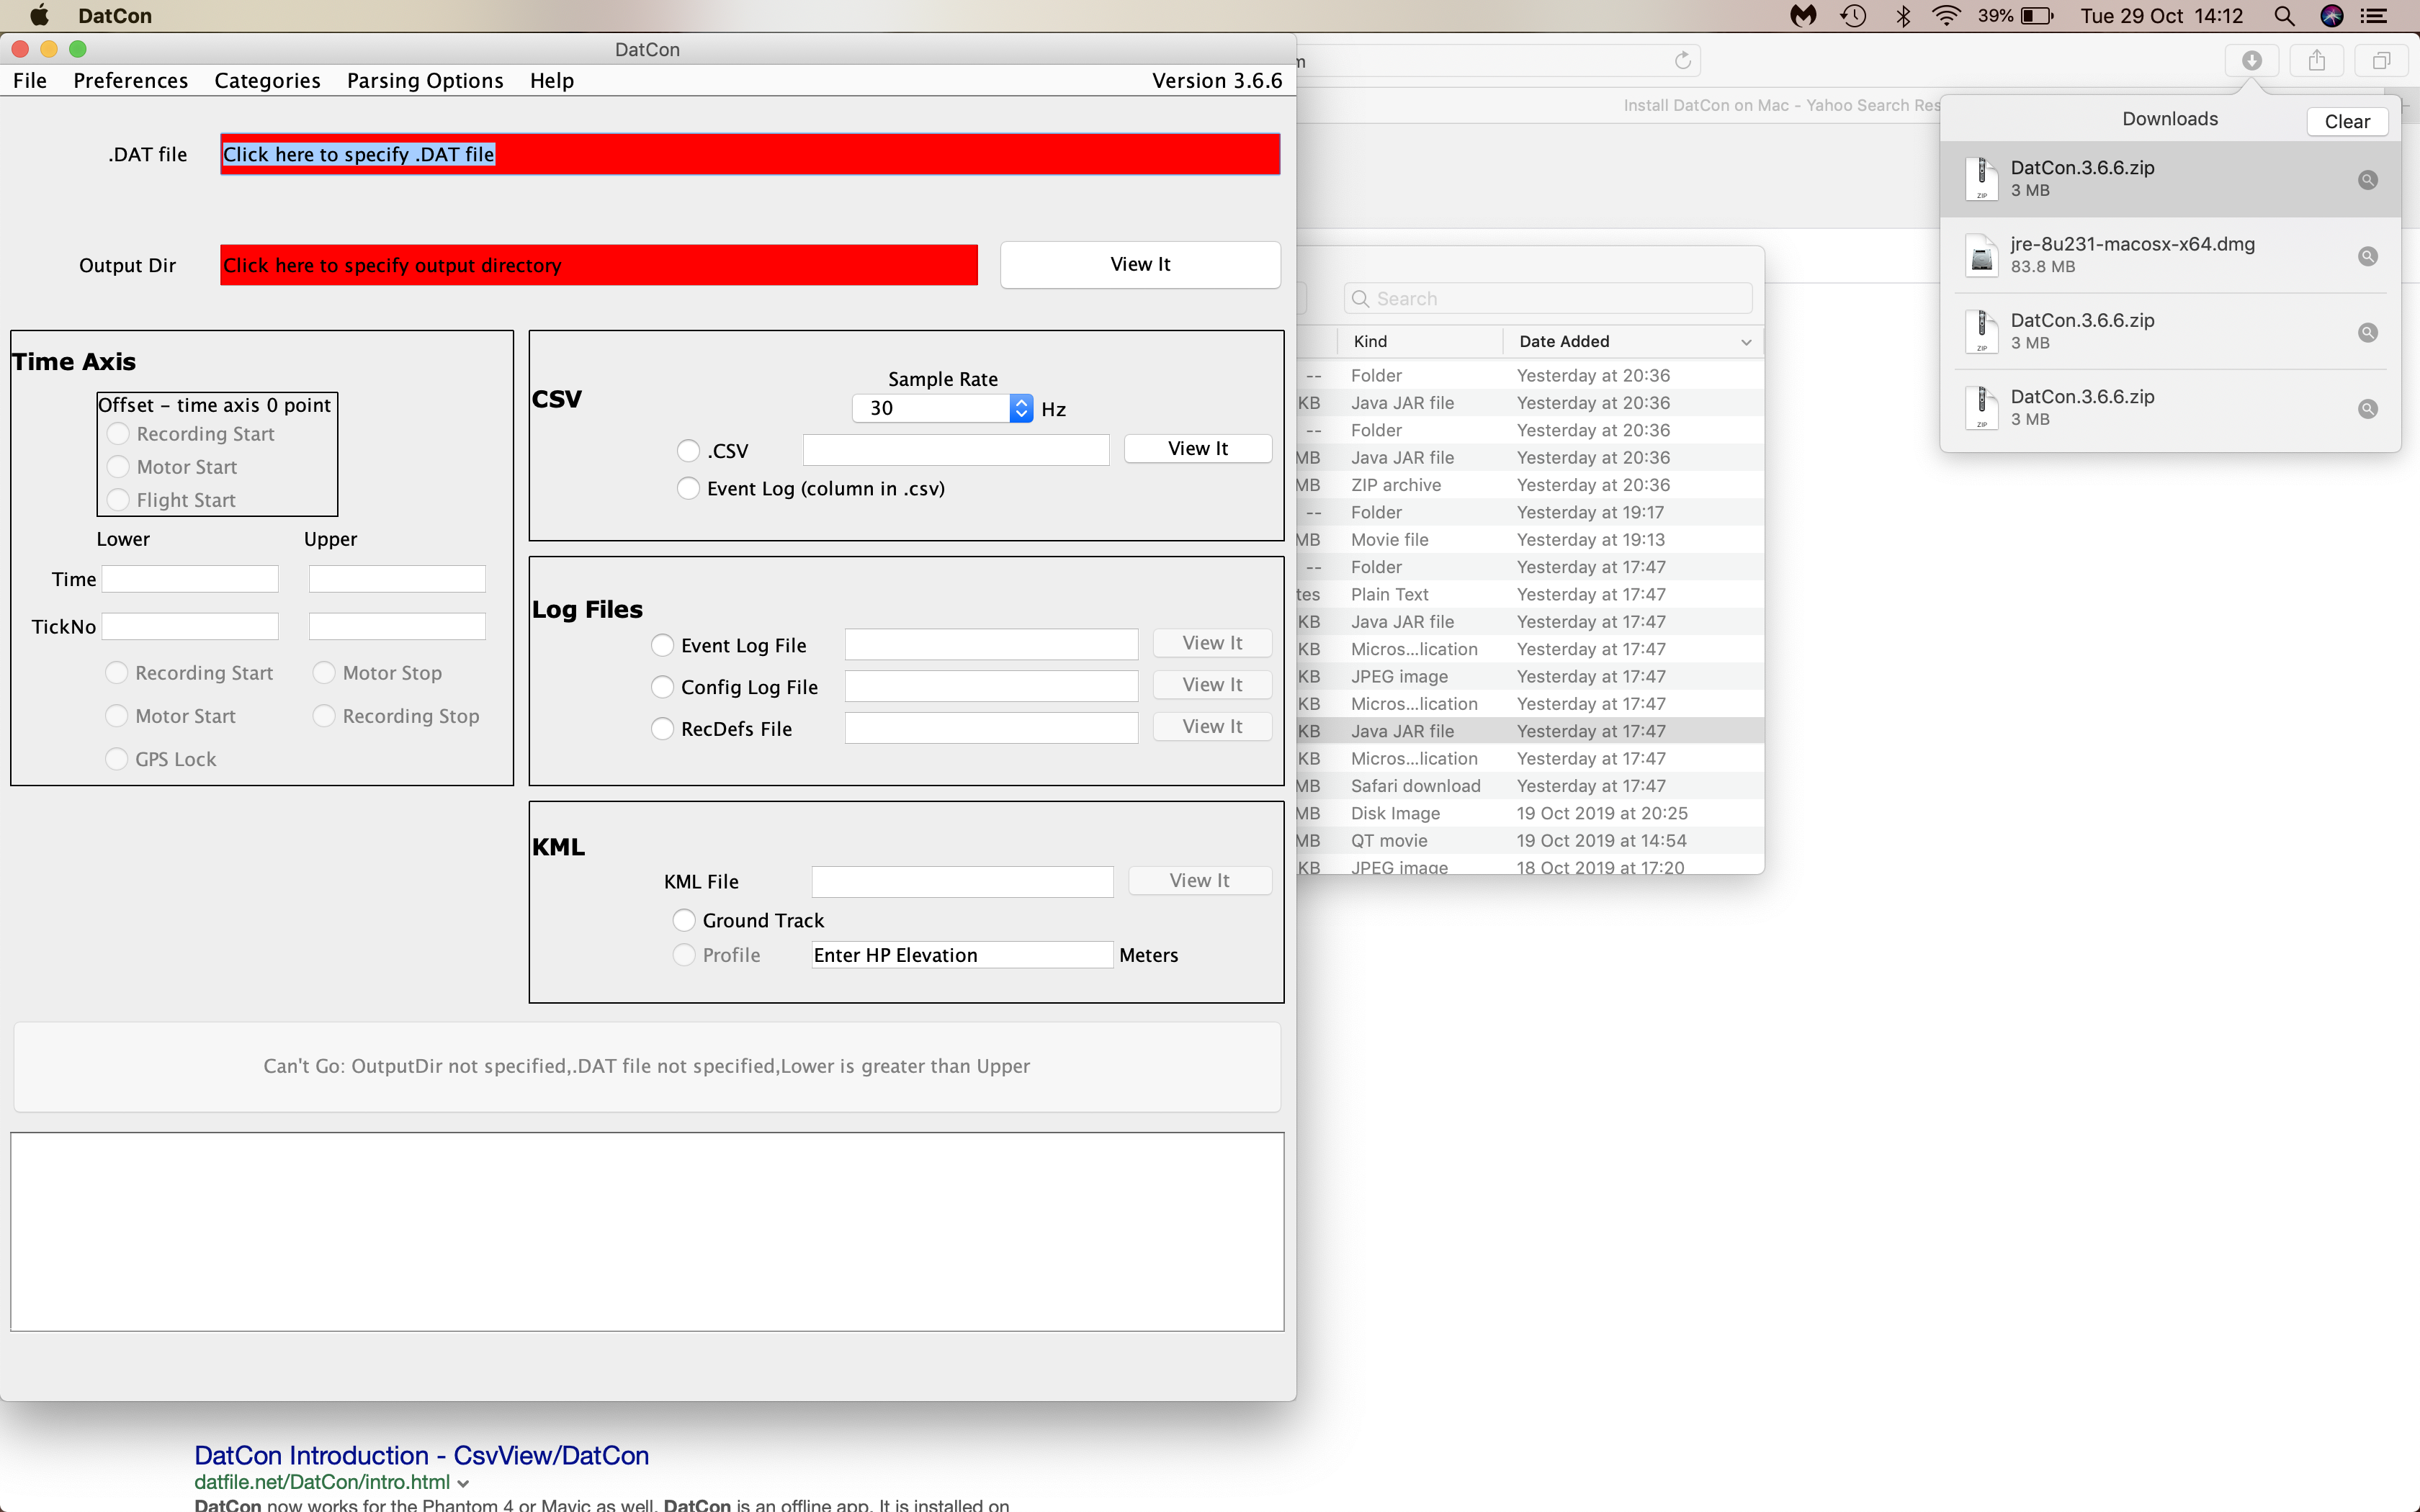Click Clear button in Downloads popover
The height and width of the screenshot is (1512, 2420).
[x=2347, y=121]
